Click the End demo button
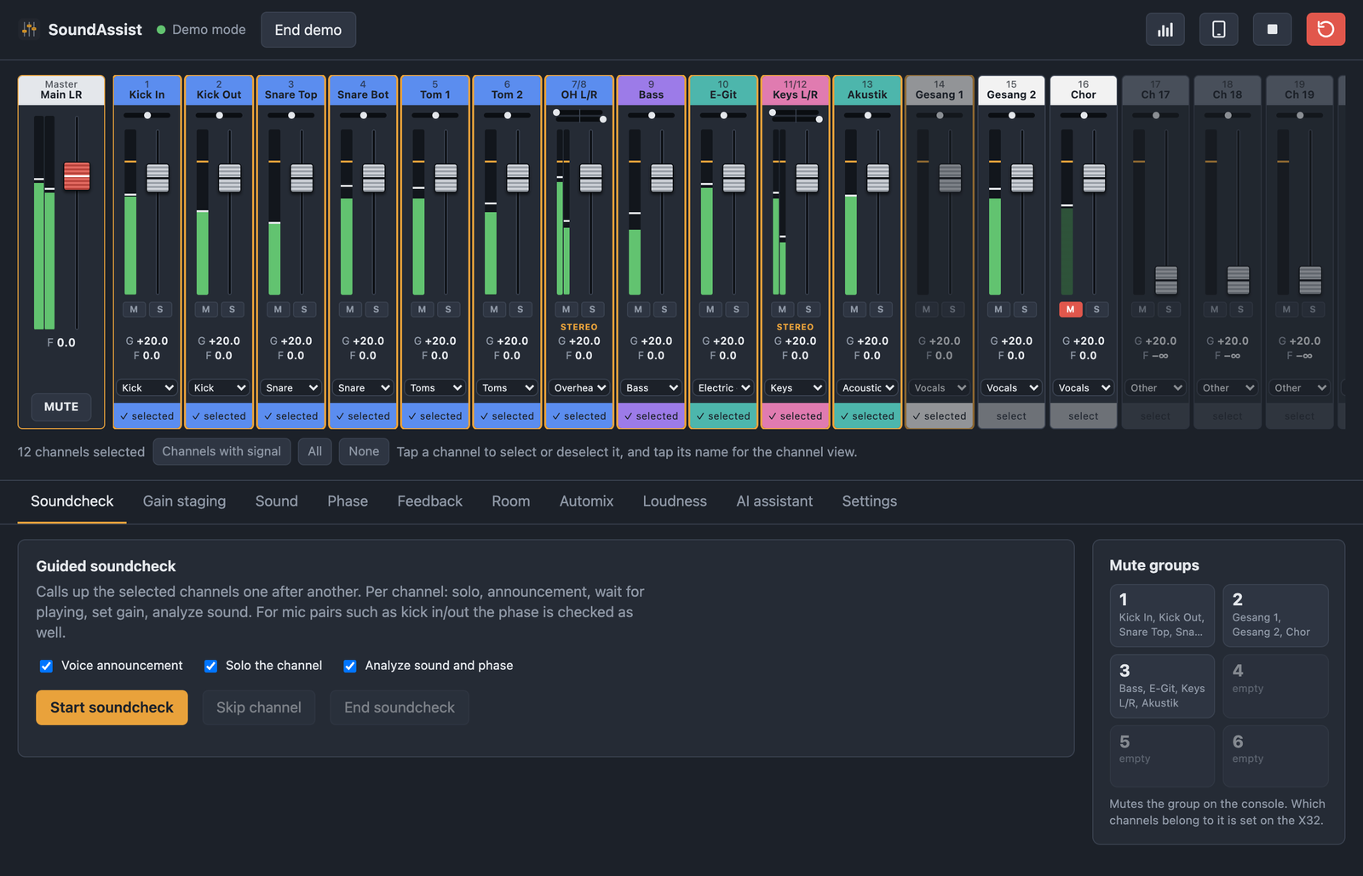The width and height of the screenshot is (1363, 876). click(308, 30)
